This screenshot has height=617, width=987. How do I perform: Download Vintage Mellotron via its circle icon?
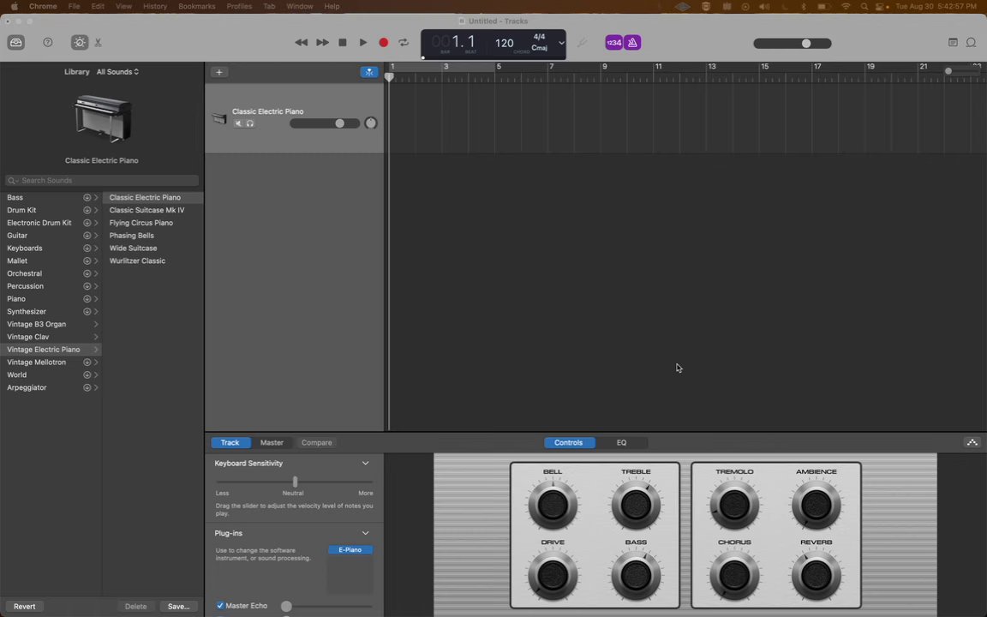(87, 362)
